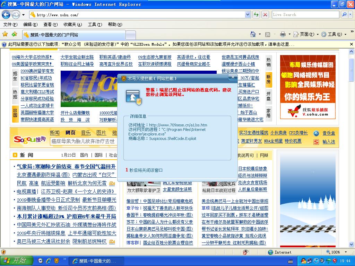Viewport: 355px width, 266px height.
Task: Click the 音乐盒 music icon
Action: click(x=316, y=133)
